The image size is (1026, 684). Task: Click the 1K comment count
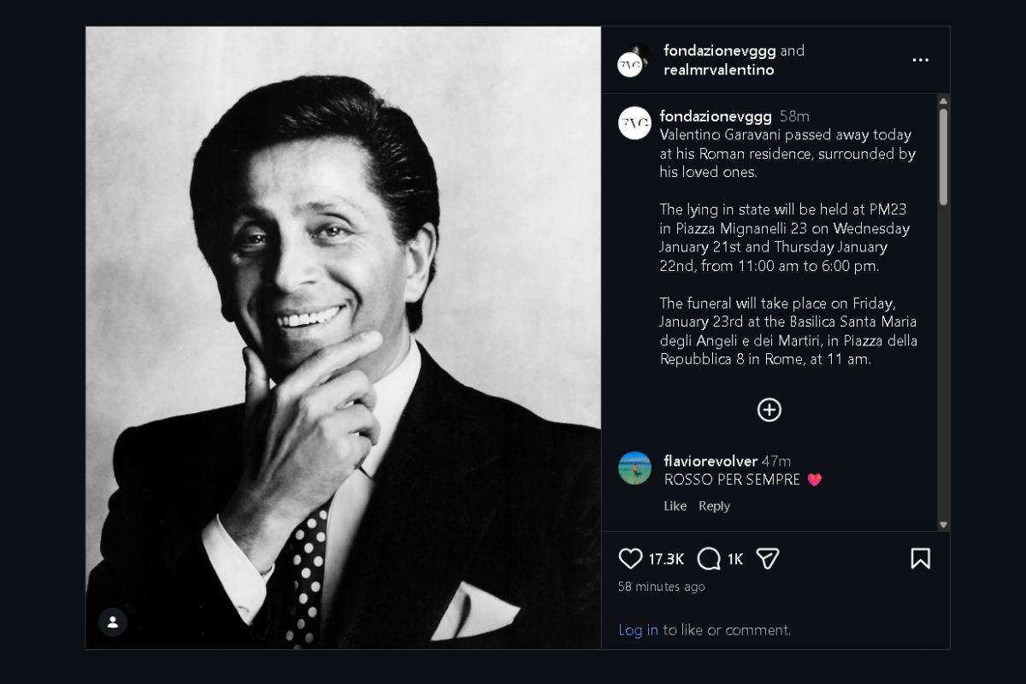(736, 558)
